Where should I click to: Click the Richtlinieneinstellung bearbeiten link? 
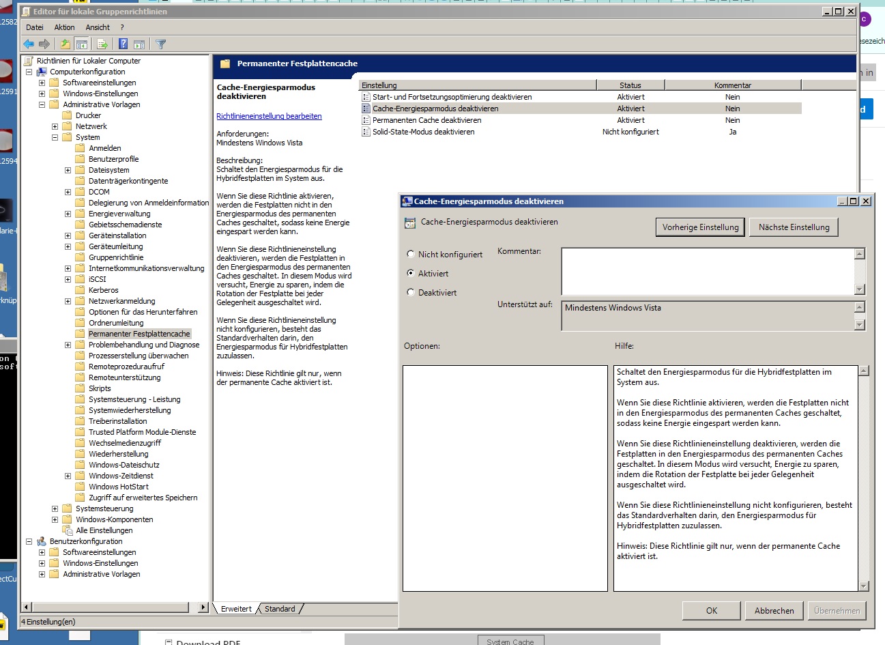[x=269, y=116]
